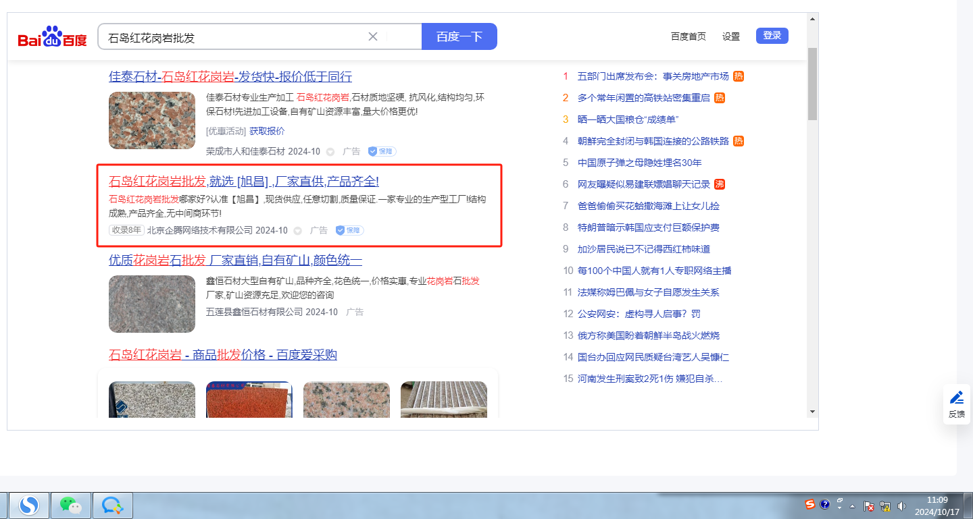
Task: Open hot search 加沙居民说已不记得西红柿味道
Action: click(x=644, y=249)
